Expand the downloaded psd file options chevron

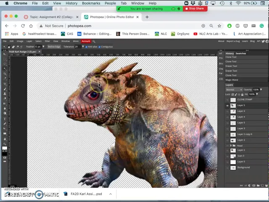pos(111,194)
